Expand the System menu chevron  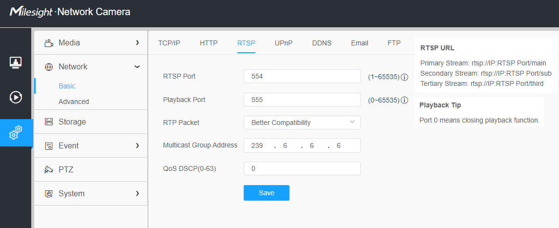(x=137, y=193)
